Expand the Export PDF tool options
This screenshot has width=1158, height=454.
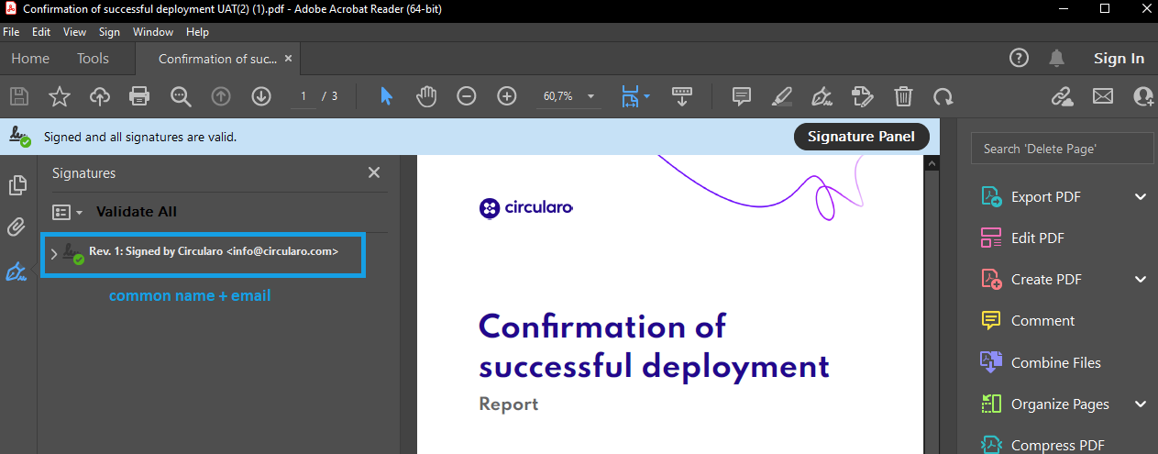pos(1141,196)
